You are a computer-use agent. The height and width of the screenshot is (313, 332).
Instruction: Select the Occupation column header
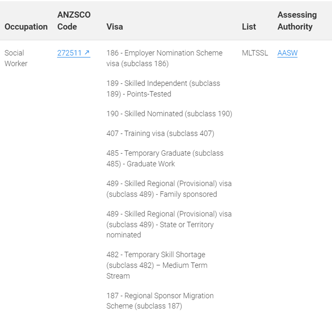(x=26, y=27)
